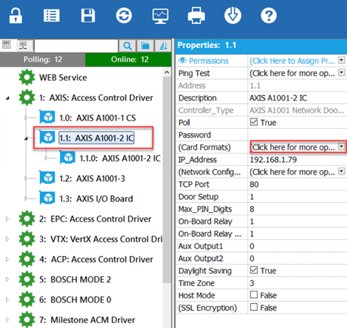Click the device search input field
Viewport: 347px width, 328px height.
[x=76, y=46]
